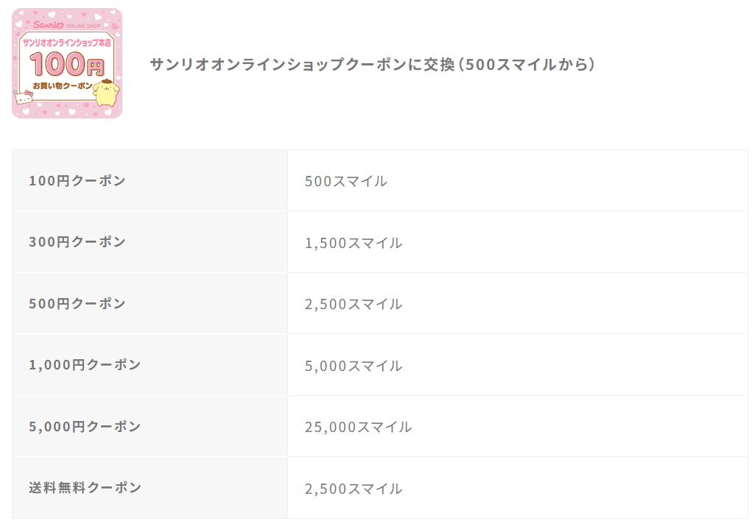
Task: Click the 1,500スマイル value cell
Action: point(518,242)
